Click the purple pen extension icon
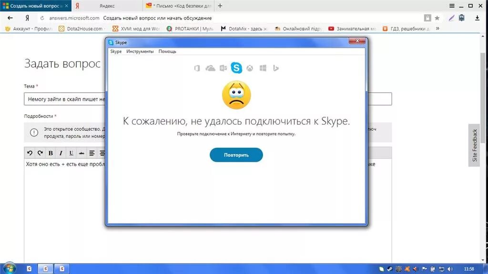The width and height of the screenshot is (488, 274). (x=451, y=18)
